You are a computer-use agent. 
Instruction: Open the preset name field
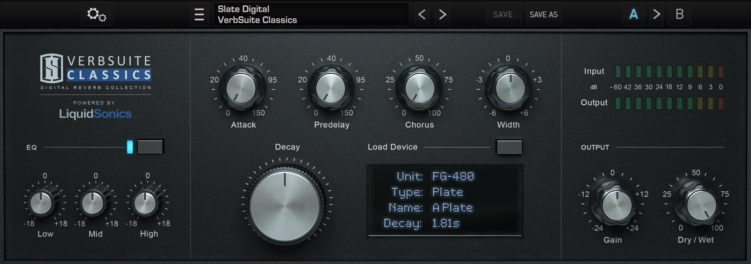click(311, 14)
